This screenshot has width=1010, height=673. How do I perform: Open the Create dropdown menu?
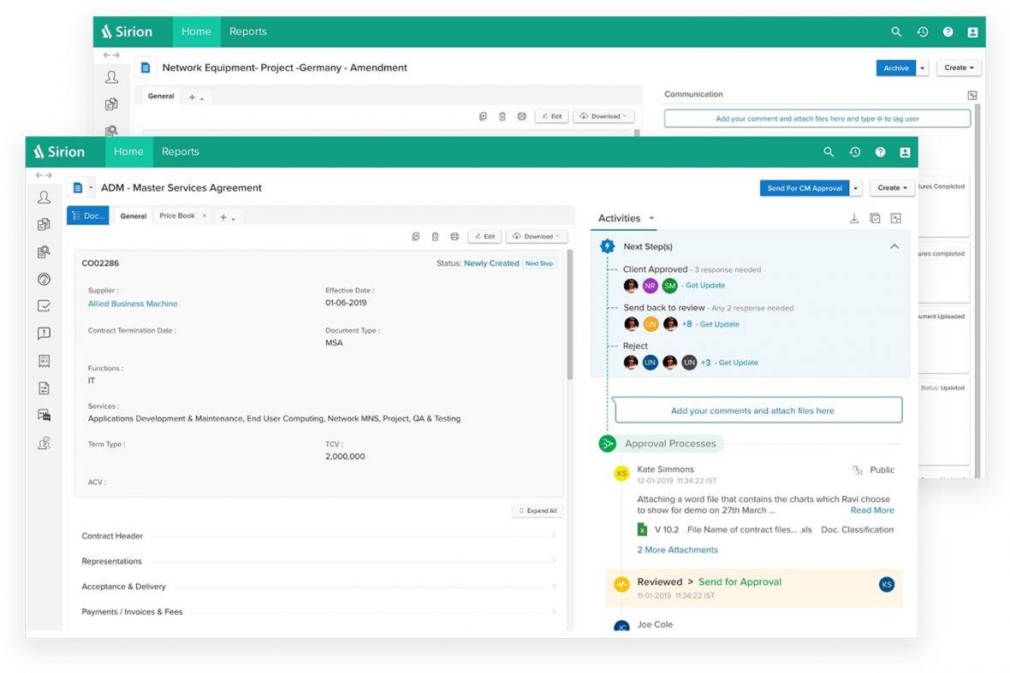(892, 187)
